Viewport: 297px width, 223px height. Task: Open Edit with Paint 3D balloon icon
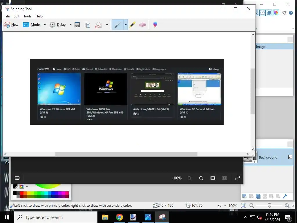155,25
